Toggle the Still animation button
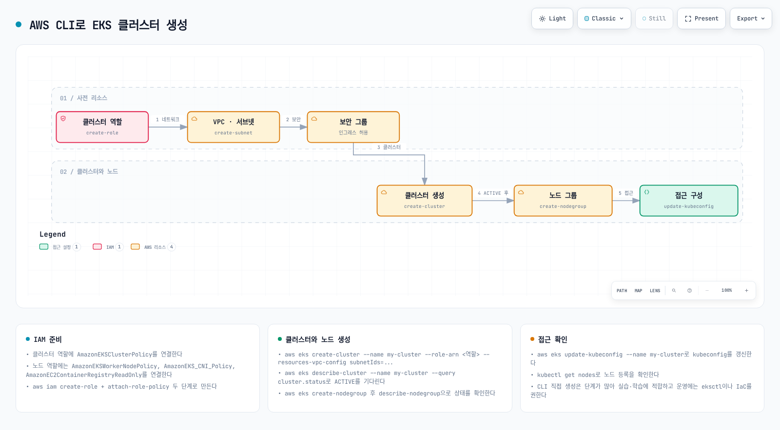 click(654, 19)
